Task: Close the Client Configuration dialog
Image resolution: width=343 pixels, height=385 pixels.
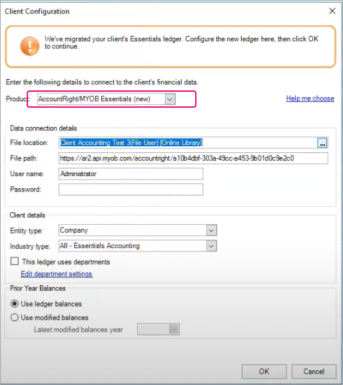Action: (332, 11)
